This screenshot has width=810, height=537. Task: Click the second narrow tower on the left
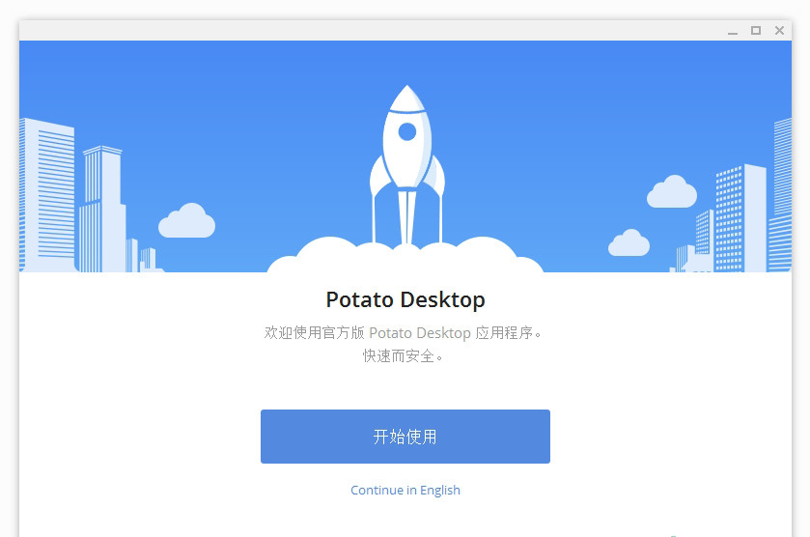point(102,209)
